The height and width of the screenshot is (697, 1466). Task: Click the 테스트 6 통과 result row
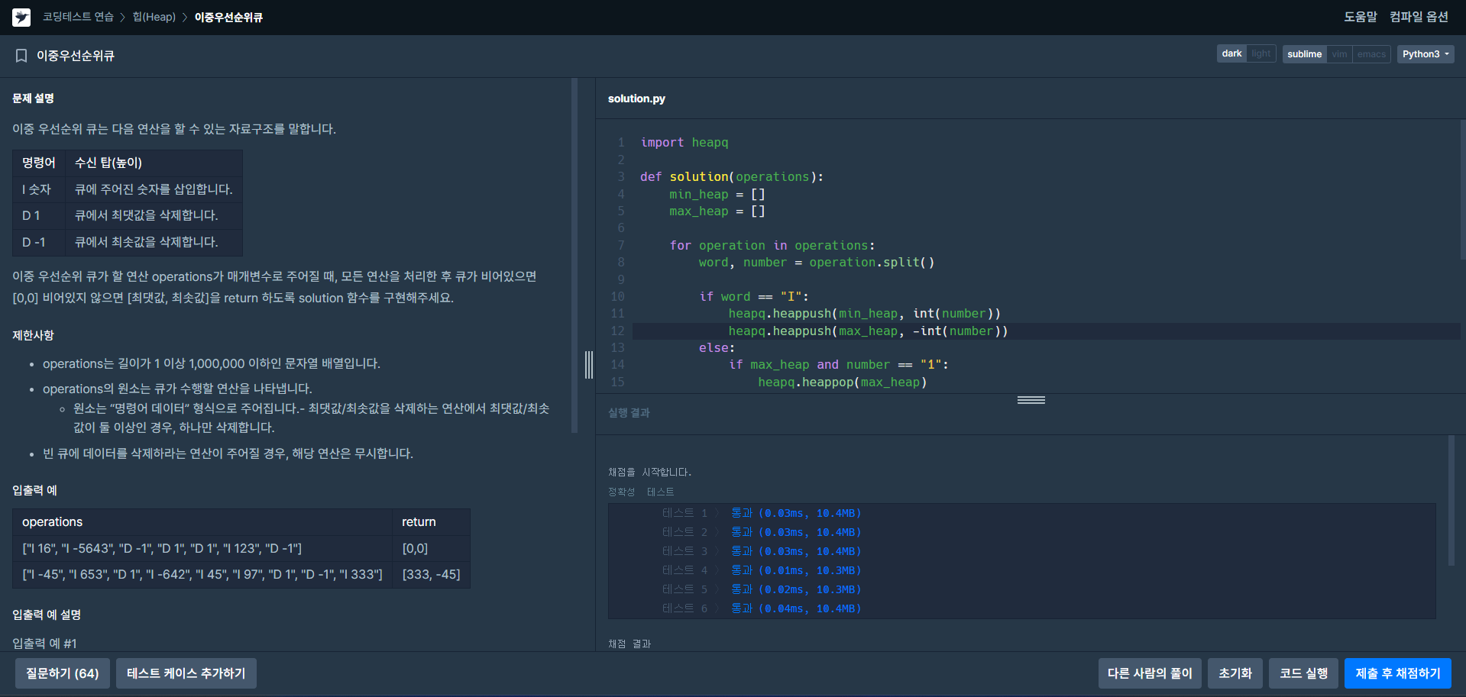click(762, 608)
